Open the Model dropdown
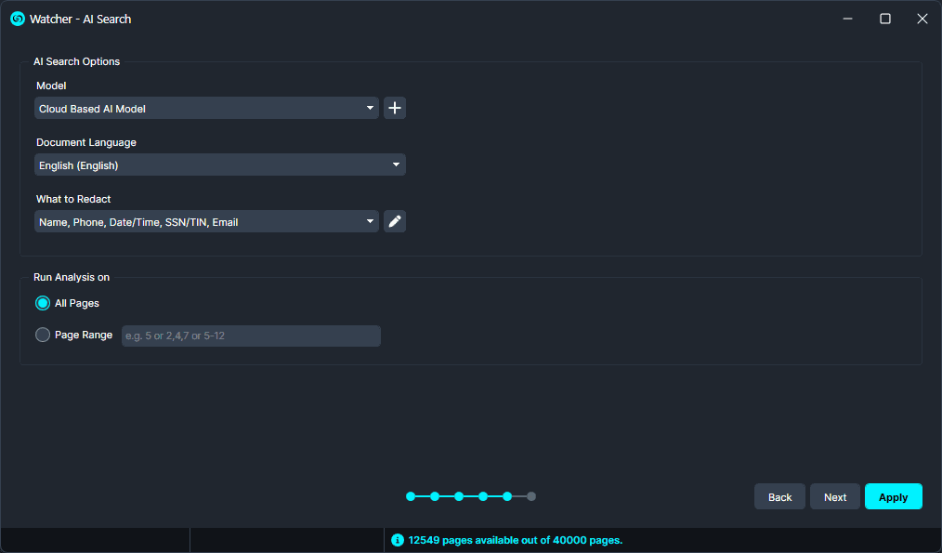 (206, 109)
